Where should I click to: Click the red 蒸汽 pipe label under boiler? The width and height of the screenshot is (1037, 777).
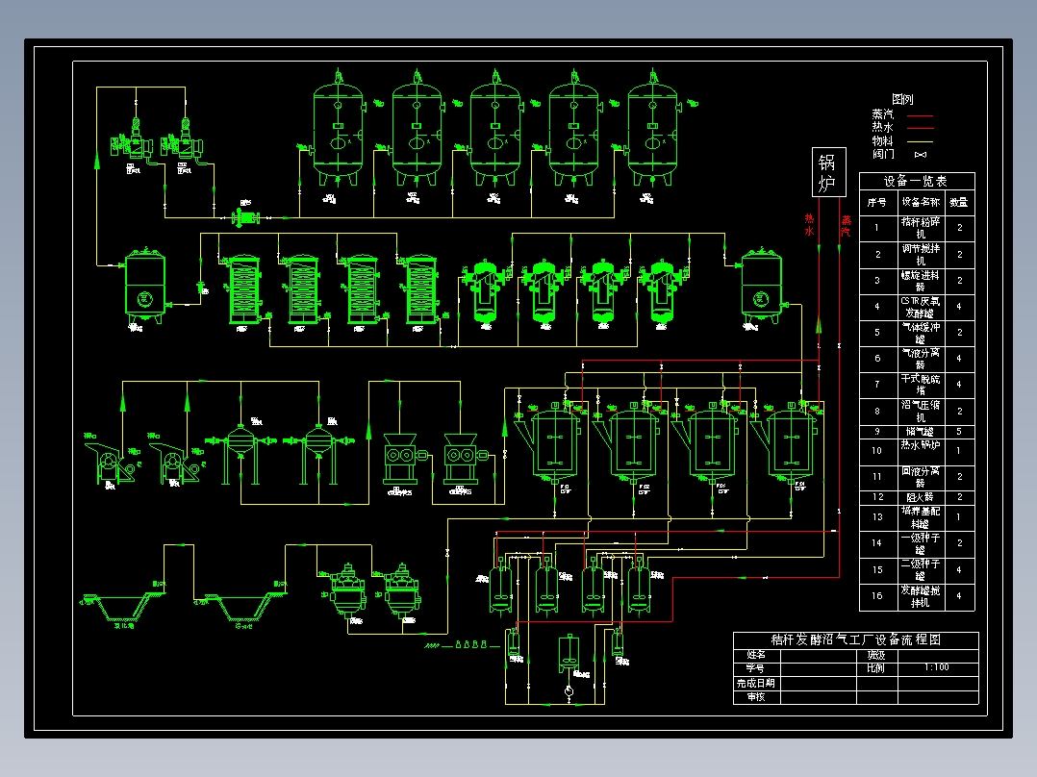(x=846, y=226)
